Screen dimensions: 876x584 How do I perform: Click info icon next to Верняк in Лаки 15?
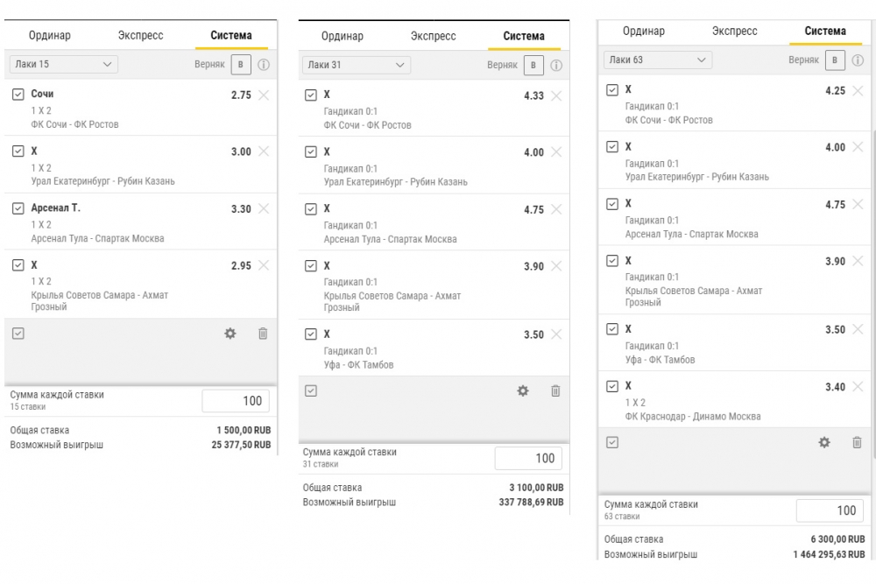pyautogui.click(x=264, y=65)
